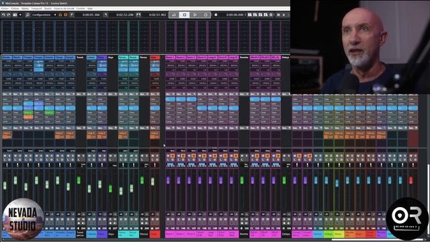430x242 pixels.
Task: Open the Transport menu
Action: tap(36, 9)
